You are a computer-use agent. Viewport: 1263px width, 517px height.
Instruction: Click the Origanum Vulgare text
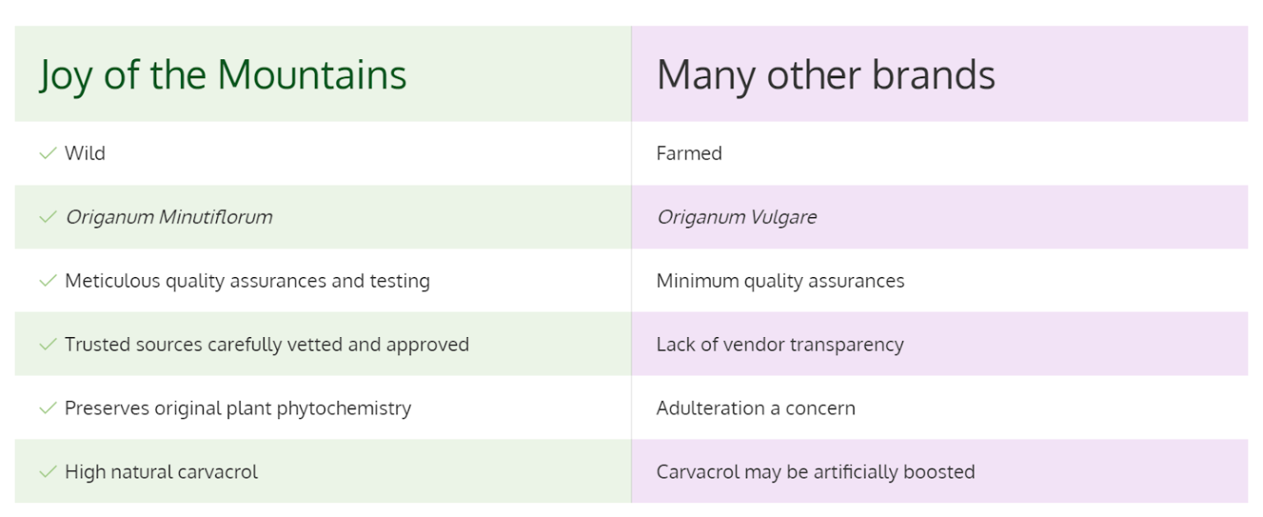(736, 217)
